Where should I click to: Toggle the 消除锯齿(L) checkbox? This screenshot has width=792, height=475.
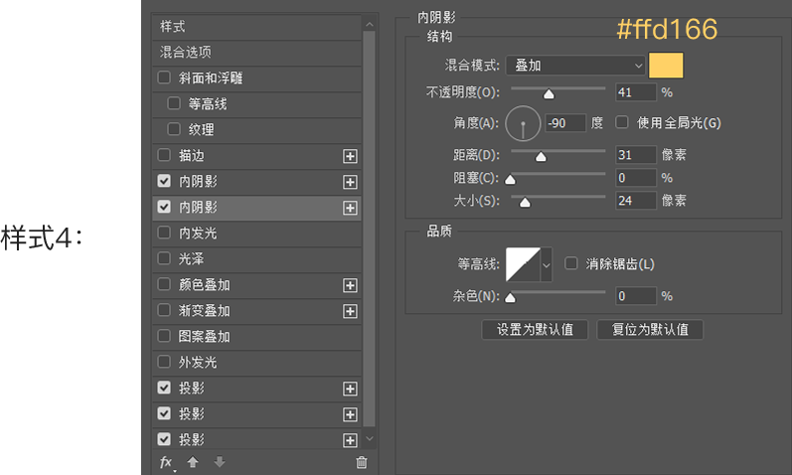point(571,263)
